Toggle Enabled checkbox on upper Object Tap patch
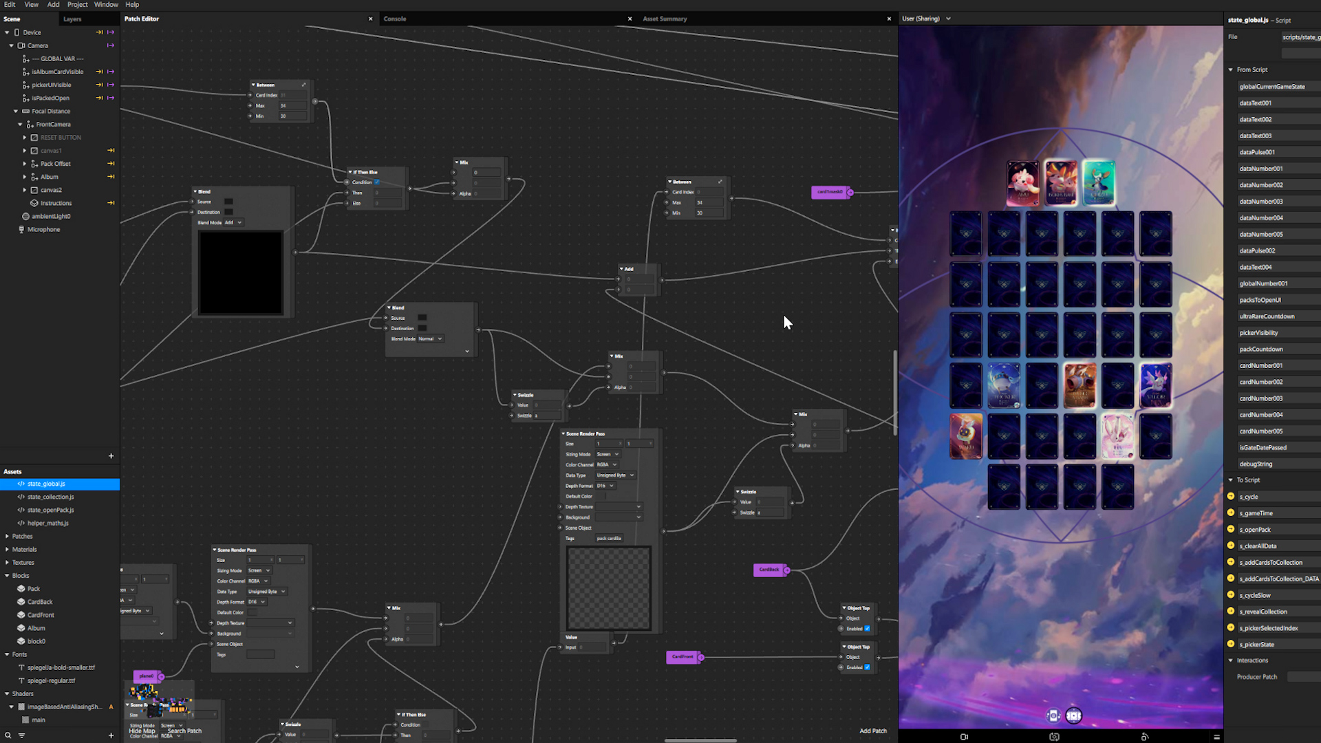Screen dimensions: 1321x743 867,629
